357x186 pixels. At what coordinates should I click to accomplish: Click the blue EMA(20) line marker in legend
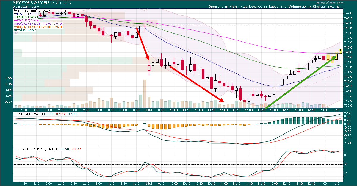click(15, 14)
